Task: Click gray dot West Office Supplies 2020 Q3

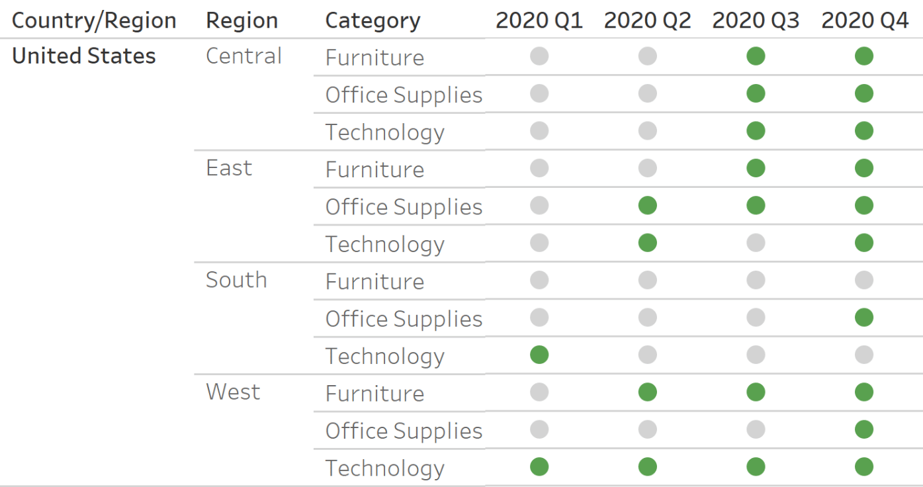Action: 756,430
